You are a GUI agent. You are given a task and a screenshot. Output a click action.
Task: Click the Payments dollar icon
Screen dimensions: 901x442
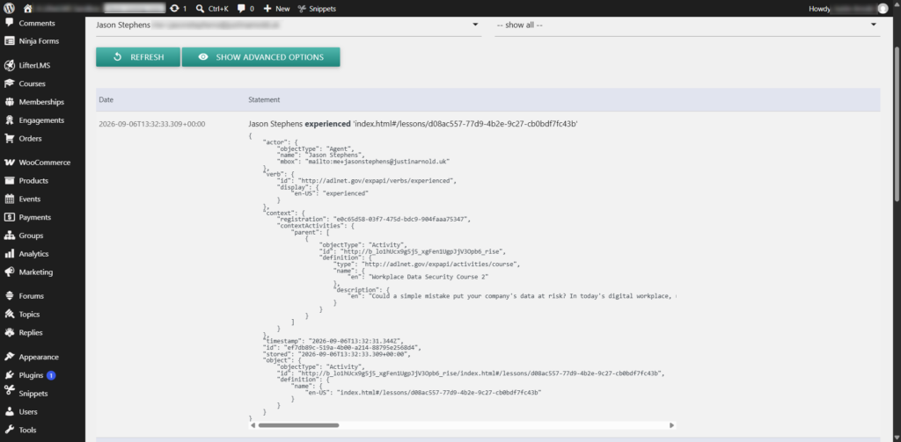pyautogui.click(x=9, y=218)
